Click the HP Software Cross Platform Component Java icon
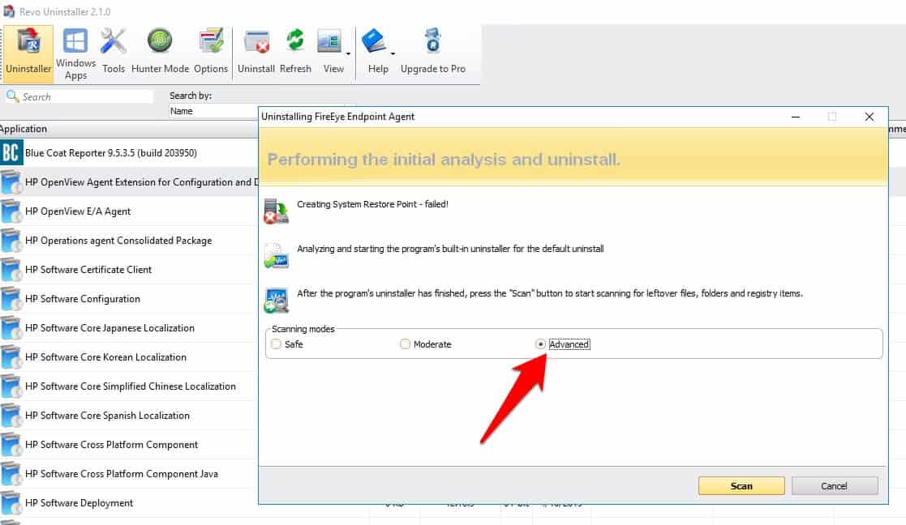 pyautogui.click(x=11, y=474)
